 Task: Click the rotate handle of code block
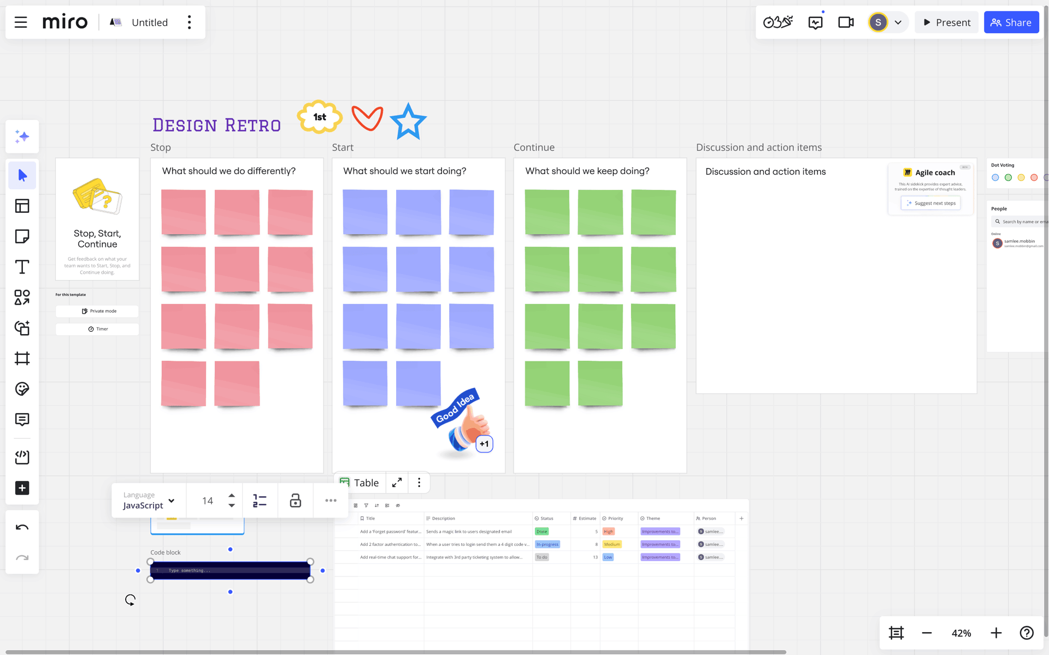(130, 600)
